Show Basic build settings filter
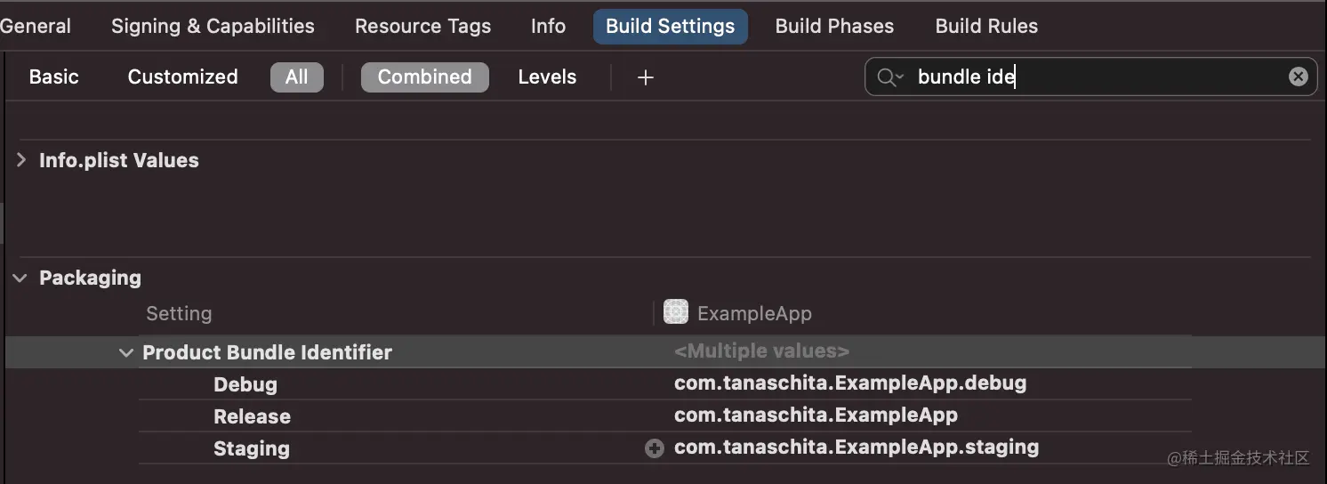The height and width of the screenshot is (484, 1327). coord(53,77)
